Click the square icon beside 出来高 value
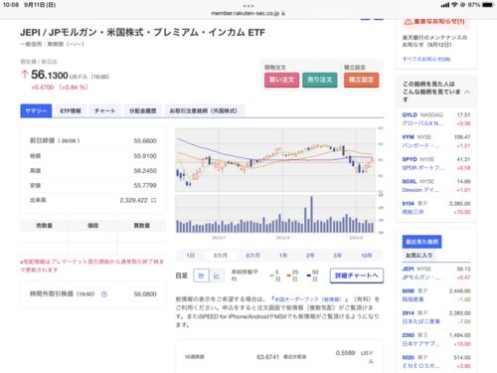The image size is (497, 373). [x=153, y=200]
